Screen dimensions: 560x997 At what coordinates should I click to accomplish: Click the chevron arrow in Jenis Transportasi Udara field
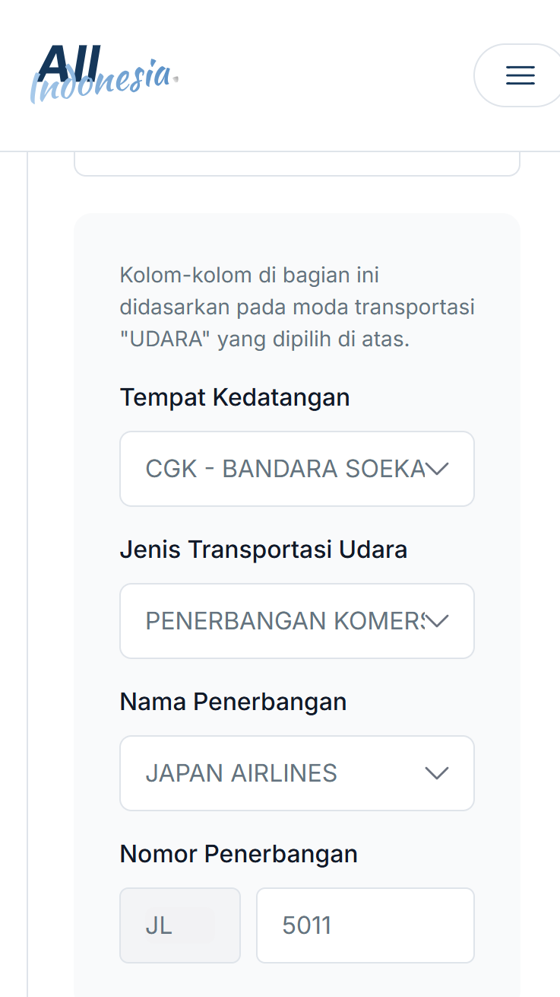437,622
